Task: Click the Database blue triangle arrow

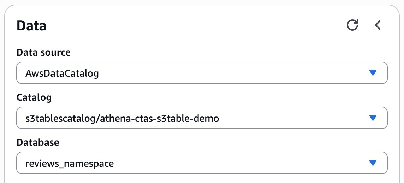Action: [373, 163]
